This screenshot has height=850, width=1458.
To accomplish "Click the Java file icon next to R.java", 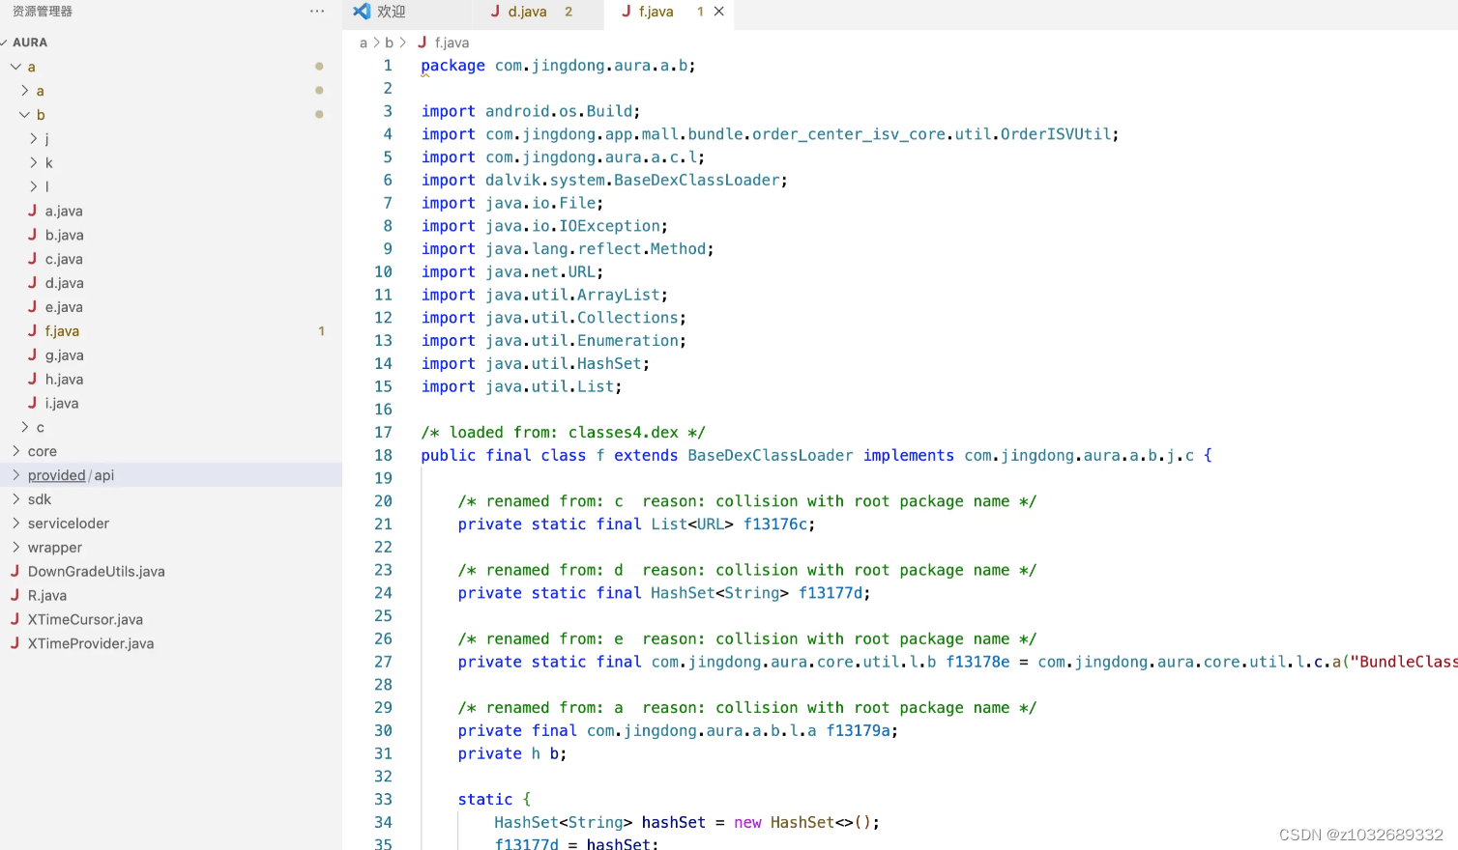I will pyautogui.click(x=14, y=595).
